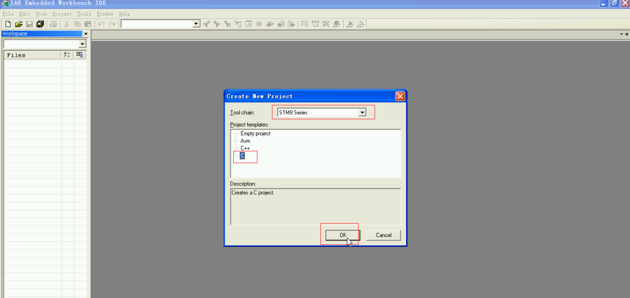
Task: Open the View menu
Action: [41, 14]
